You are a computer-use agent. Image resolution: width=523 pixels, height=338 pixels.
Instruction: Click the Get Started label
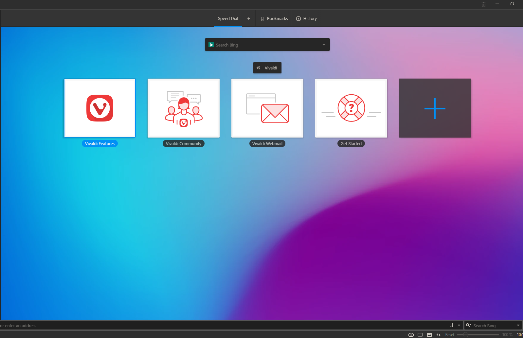[x=351, y=143]
